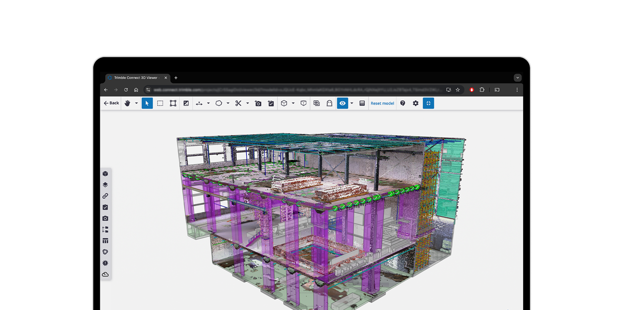
Task: Take a snapshot with the camera tool
Action: tap(258, 103)
